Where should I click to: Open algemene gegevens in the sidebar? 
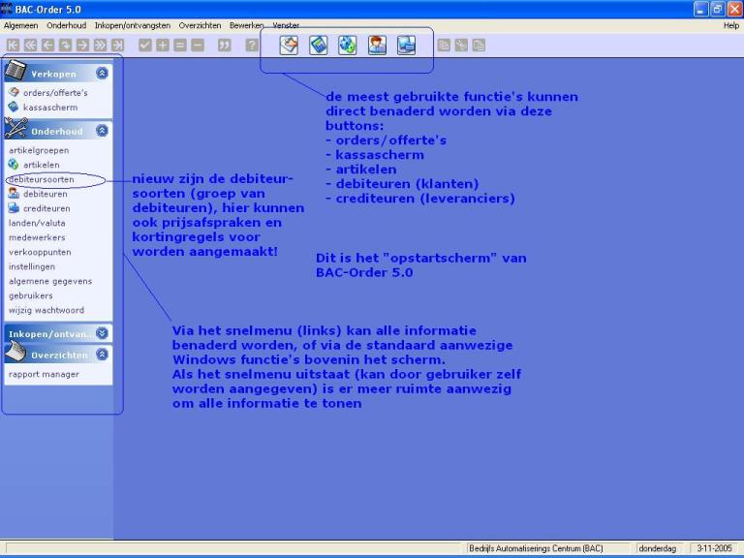(50, 281)
